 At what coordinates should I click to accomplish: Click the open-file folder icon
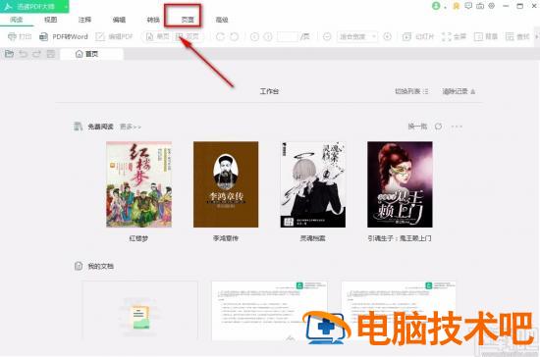(9, 54)
